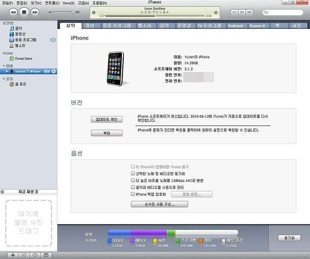Image resolution: width=310 pixels, height=259 pixels.
Task: Open the Store(S) menu
Action: [68, 3]
